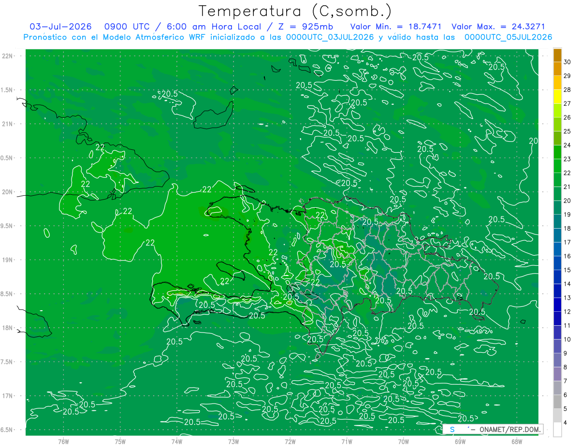Click the valid-until stamp "0000UTC_05JUL2026"

tap(508, 37)
